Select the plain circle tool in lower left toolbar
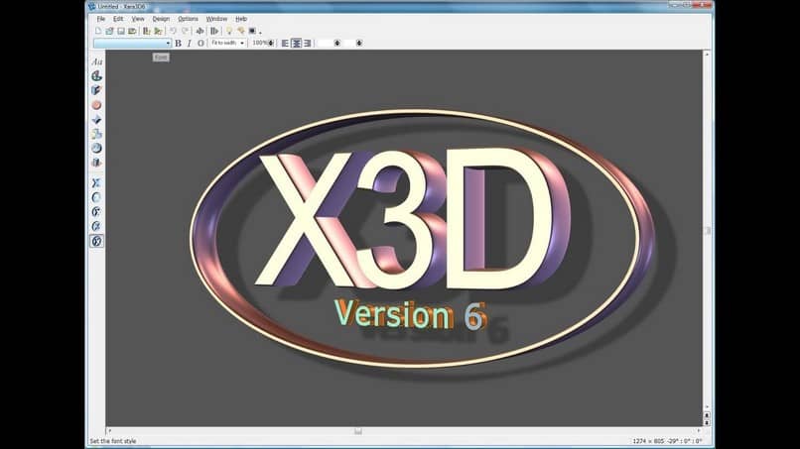Image resolution: width=800 pixels, height=449 pixels. [96, 197]
